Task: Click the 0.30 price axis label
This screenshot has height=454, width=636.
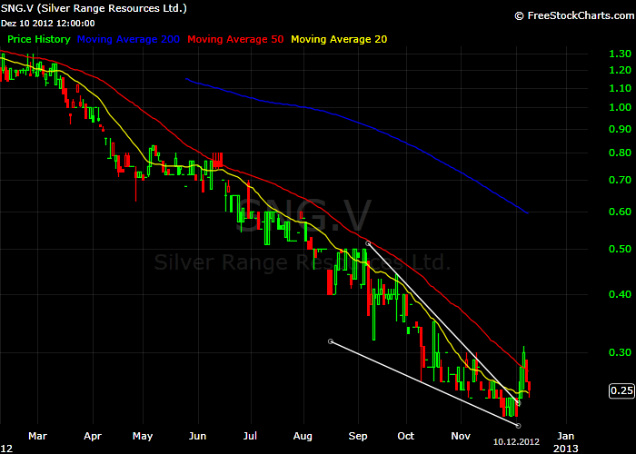Action: [621, 352]
